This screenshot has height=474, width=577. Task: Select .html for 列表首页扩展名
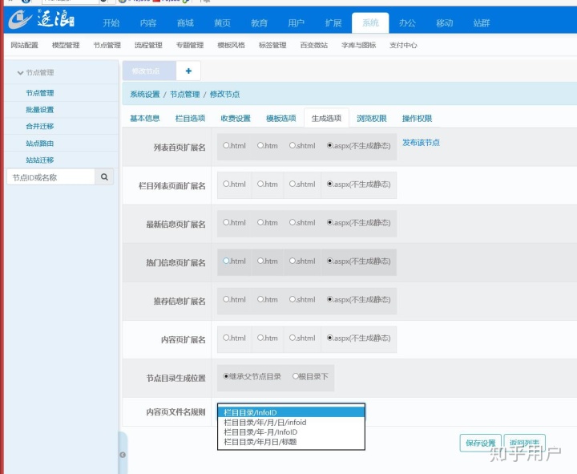pos(226,145)
